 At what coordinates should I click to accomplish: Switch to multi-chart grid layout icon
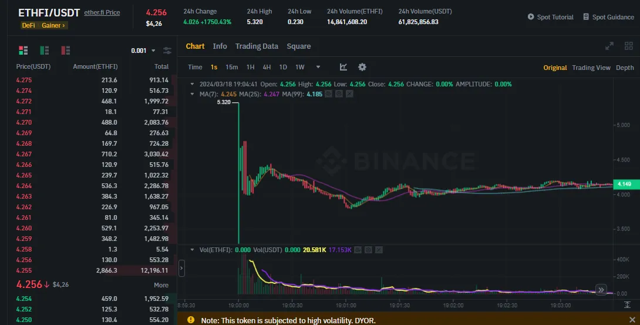629,46
